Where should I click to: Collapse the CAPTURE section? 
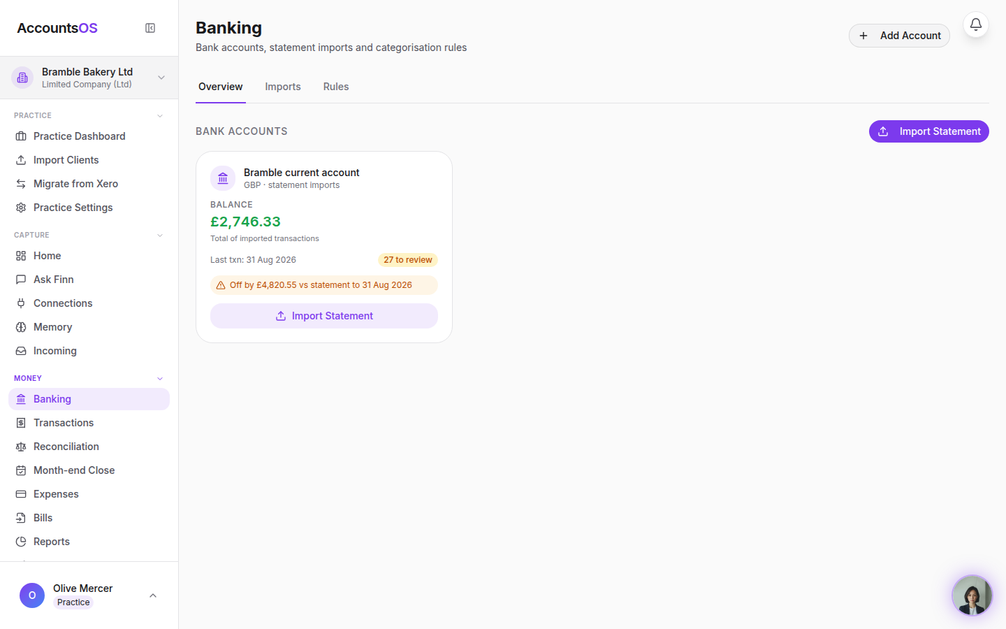tap(160, 235)
